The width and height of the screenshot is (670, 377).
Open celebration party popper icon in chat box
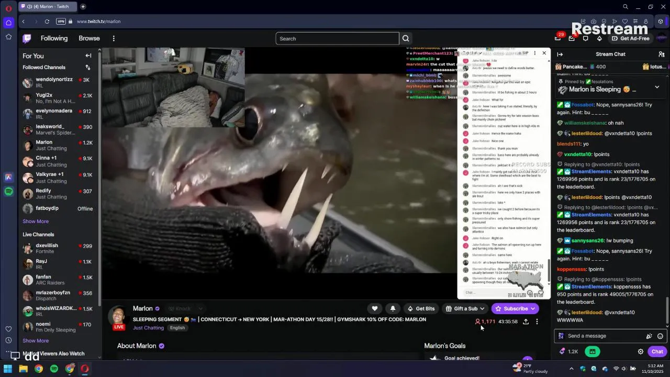pyautogui.click(x=649, y=336)
